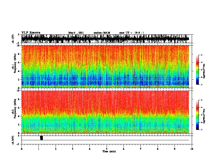Click the ch.1 waveform amplitude plot

105,39
